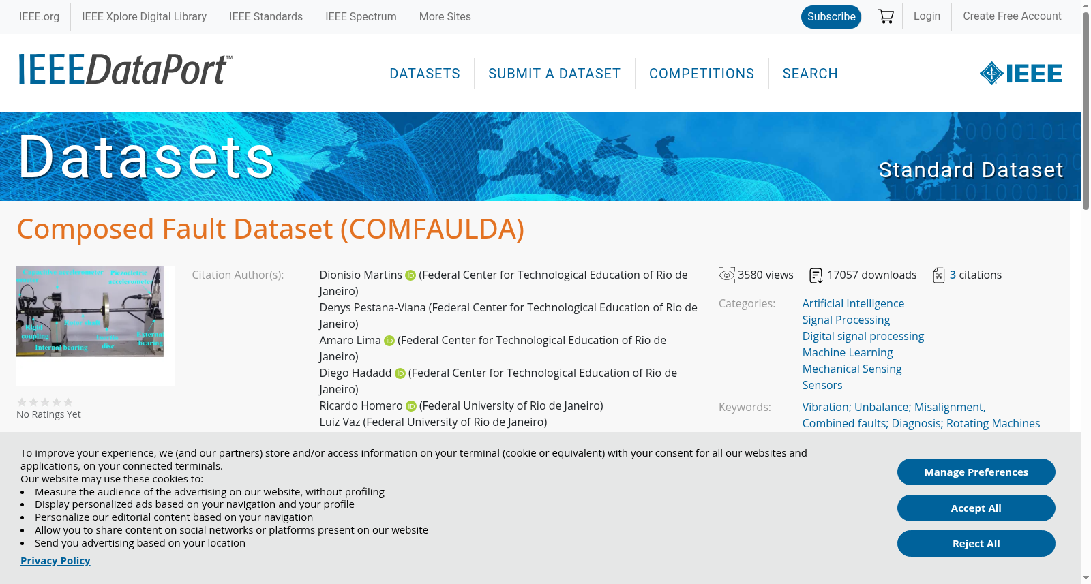Click the Login link
This screenshot has width=1091, height=584.
(927, 16)
